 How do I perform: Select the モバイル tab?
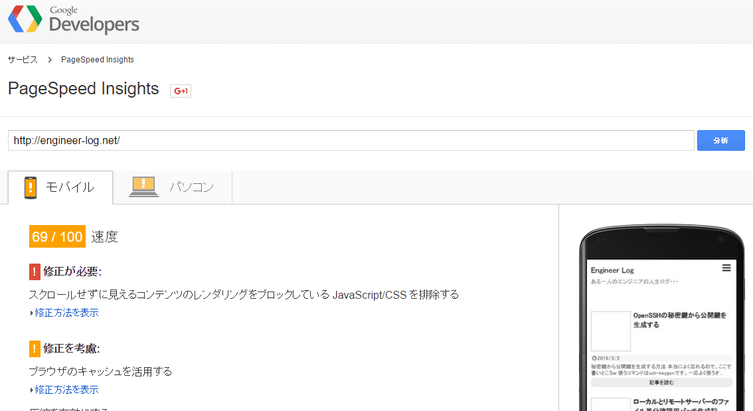(60, 187)
